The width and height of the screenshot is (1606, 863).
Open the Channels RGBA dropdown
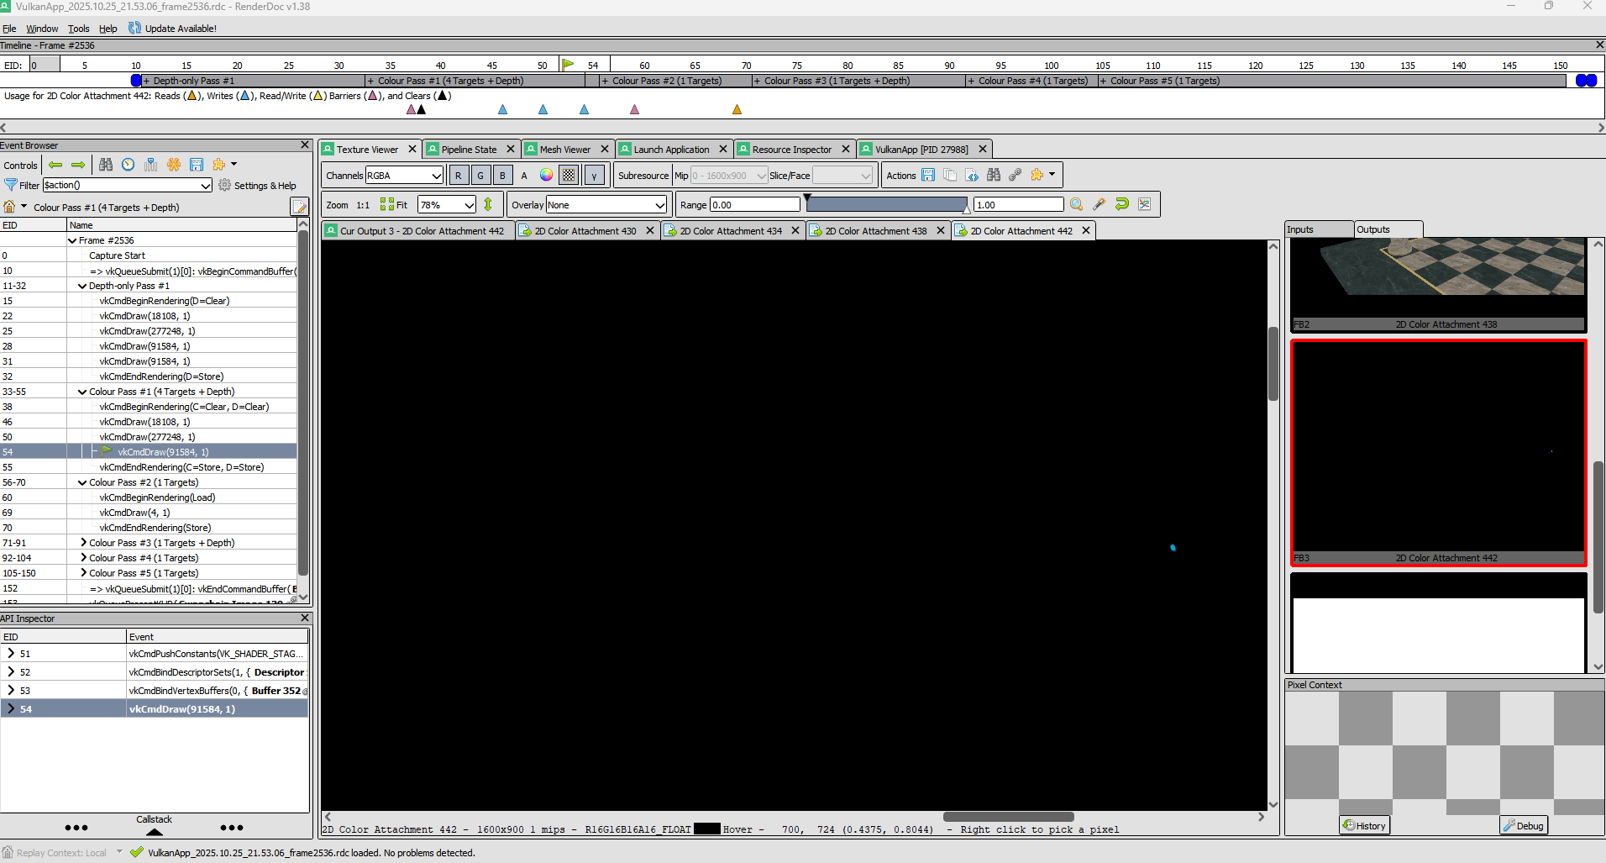click(x=404, y=175)
